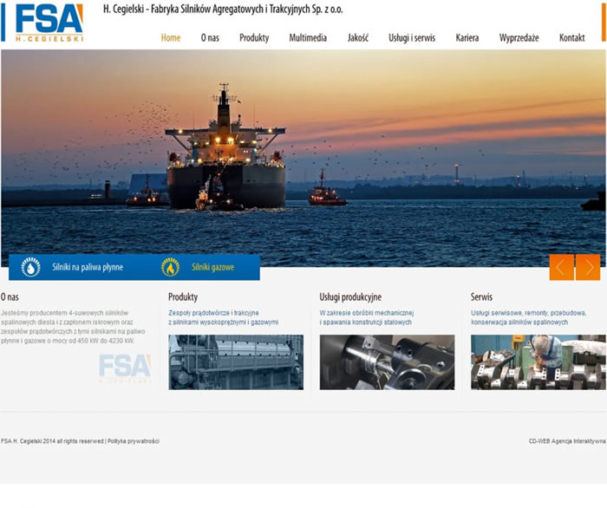Open CD-WEB Agencja Interaktywna link

[567, 441]
